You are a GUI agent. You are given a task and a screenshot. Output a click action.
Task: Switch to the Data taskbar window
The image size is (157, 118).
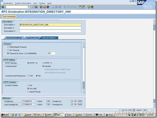click(x=69, y=115)
